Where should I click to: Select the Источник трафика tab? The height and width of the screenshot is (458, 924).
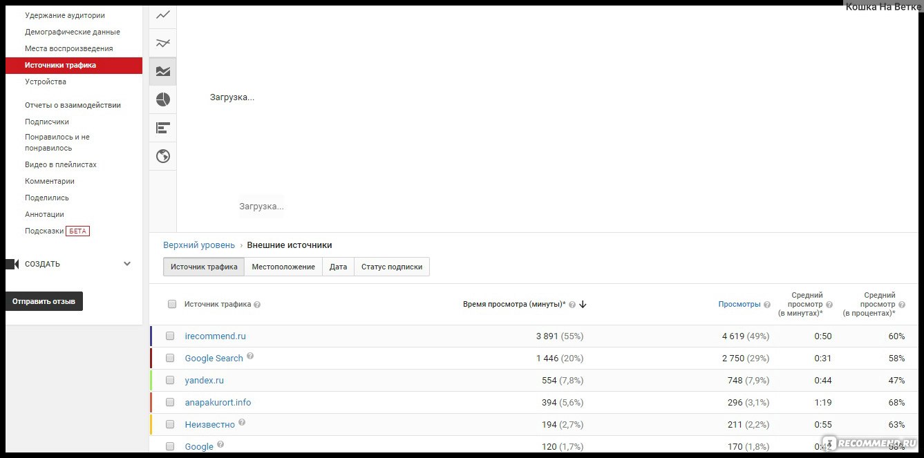(204, 267)
